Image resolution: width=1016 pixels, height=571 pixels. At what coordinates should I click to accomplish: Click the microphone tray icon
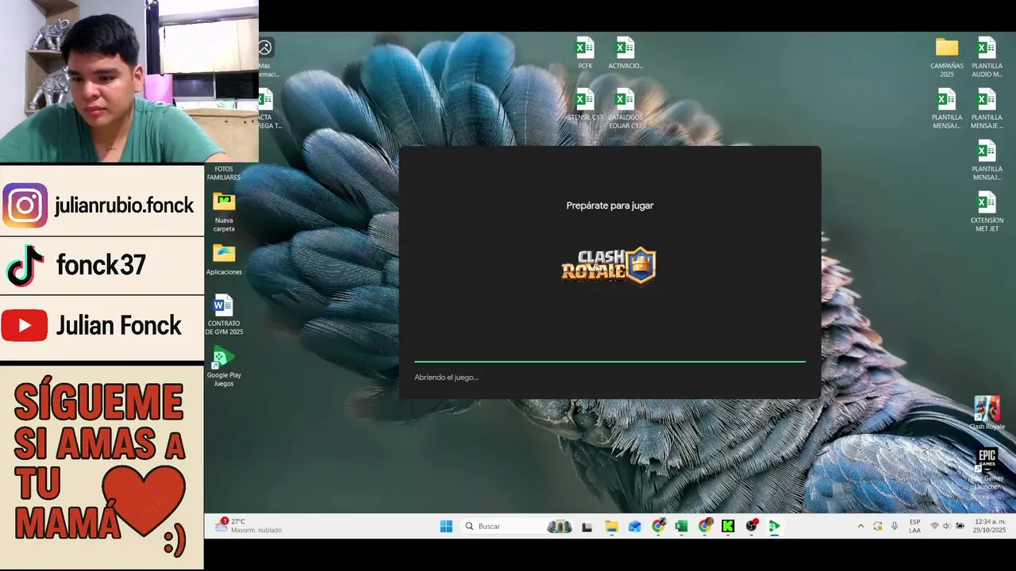click(x=895, y=526)
